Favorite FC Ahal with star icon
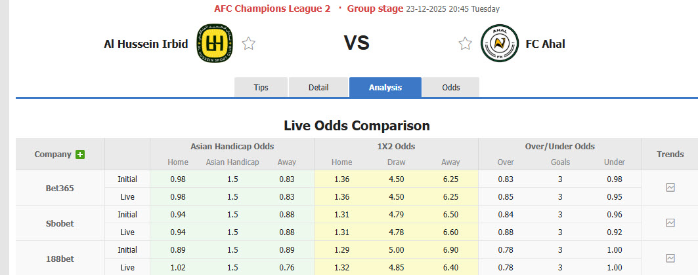The width and height of the screenshot is (698, 275). point(465,44)
